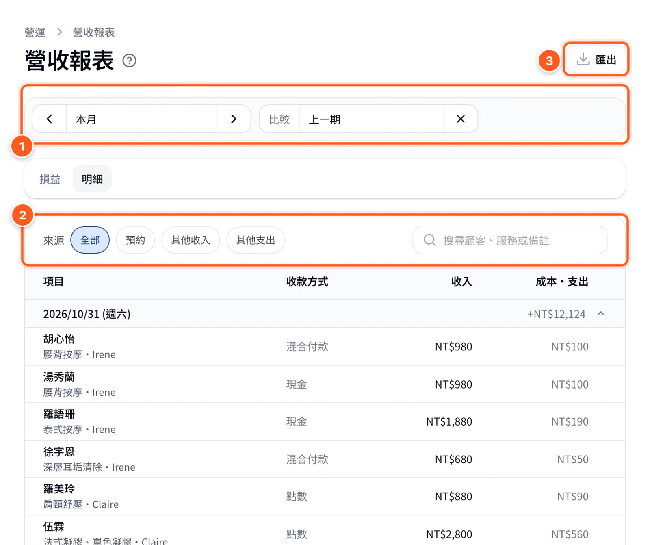
Task: Click the 項目 column header
Action: (53, 281)
